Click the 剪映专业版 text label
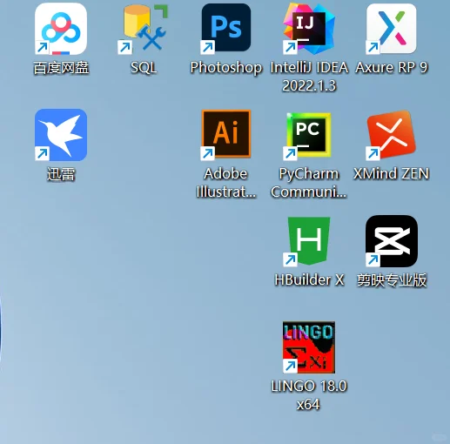 coord(392,280)
